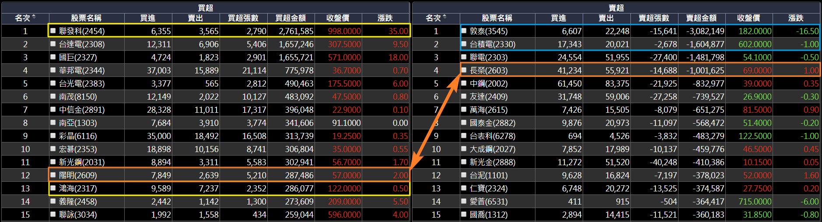822x222 pixels.
Task: Click 股票名稱 header in 賣超 table
Action: pos(497,18)
